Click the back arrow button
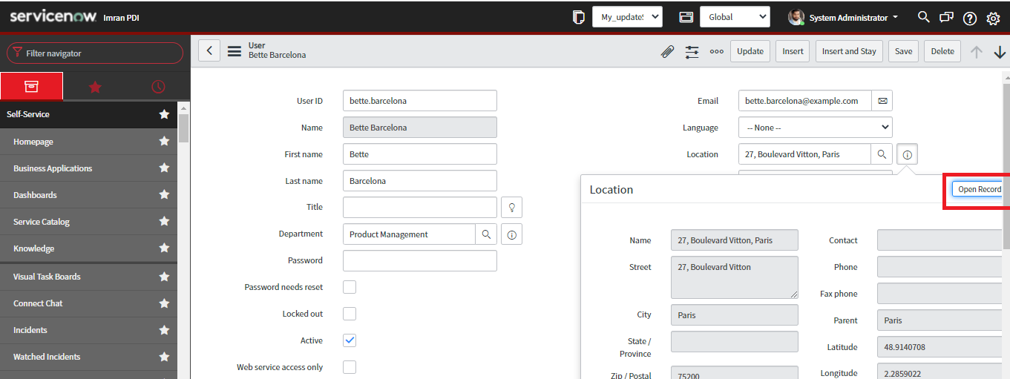Image resolution: width=1010 pixels, height=379 pixels. pyautogui.click(x=209, y=50)
